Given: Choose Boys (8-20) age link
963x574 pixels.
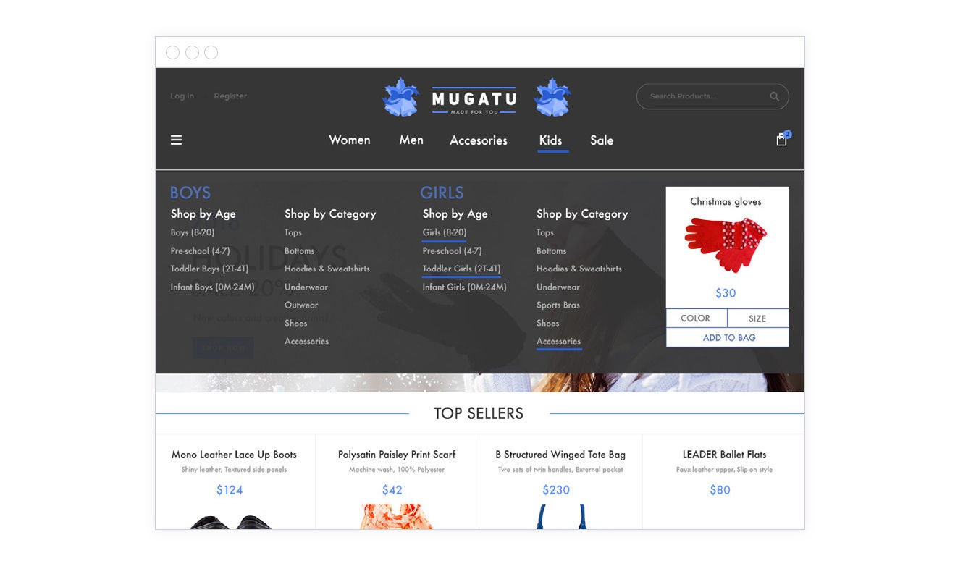Looking at the screenshot, I should (x=193, y=232).
